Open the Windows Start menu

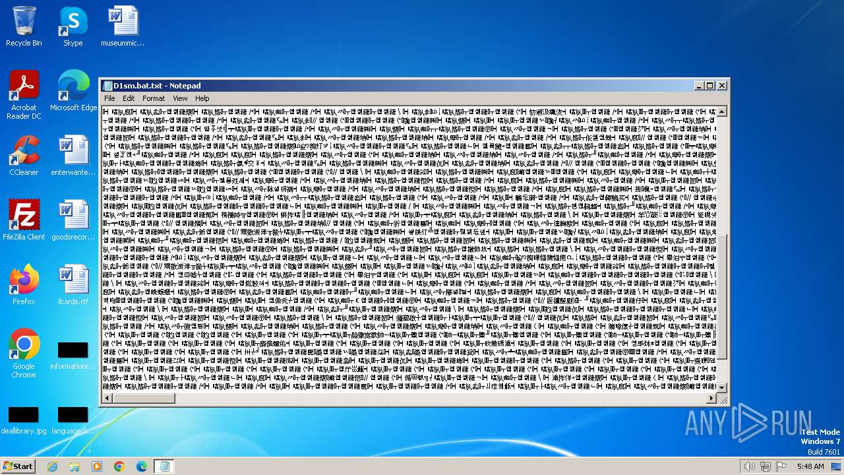pyautogui.click(x=18, y=466)
